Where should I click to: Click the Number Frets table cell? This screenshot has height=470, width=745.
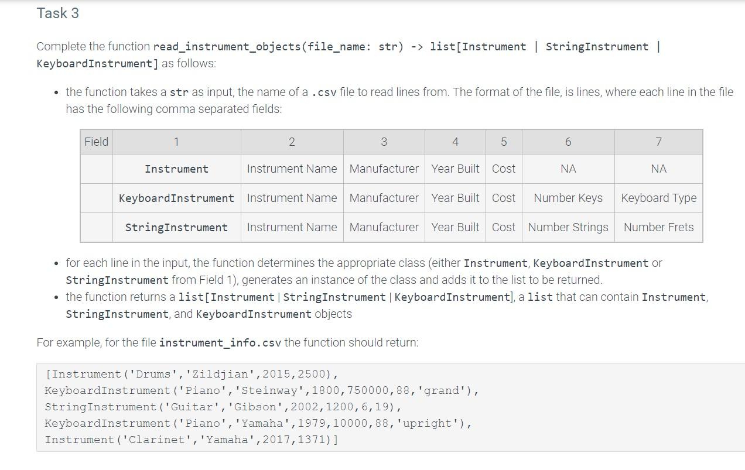point(658,227)
